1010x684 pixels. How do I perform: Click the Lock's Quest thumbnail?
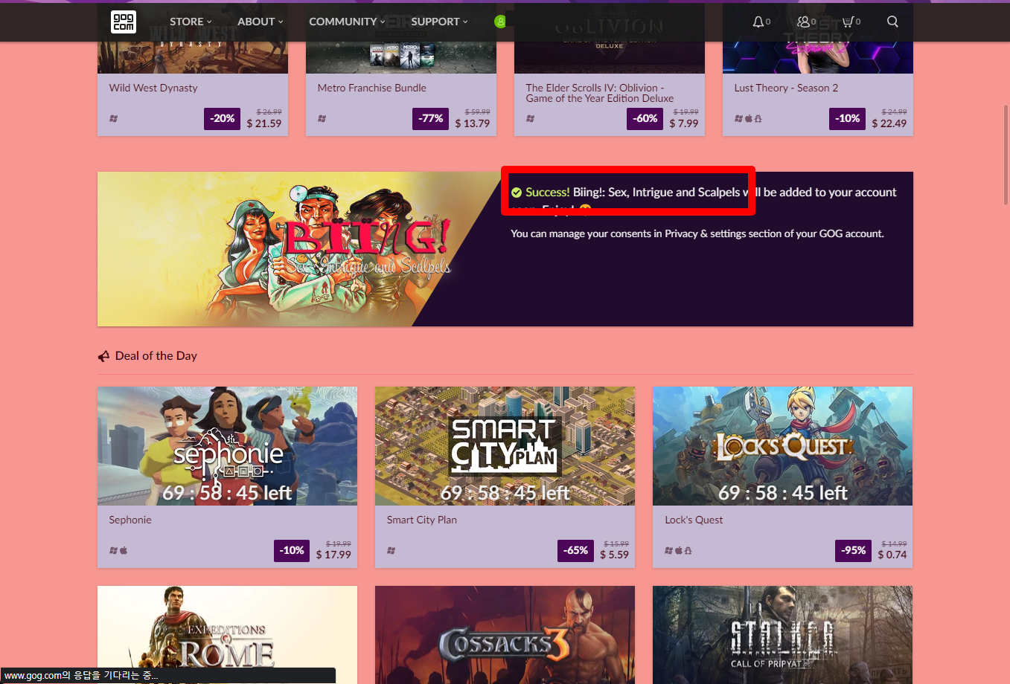click(782, 446)
